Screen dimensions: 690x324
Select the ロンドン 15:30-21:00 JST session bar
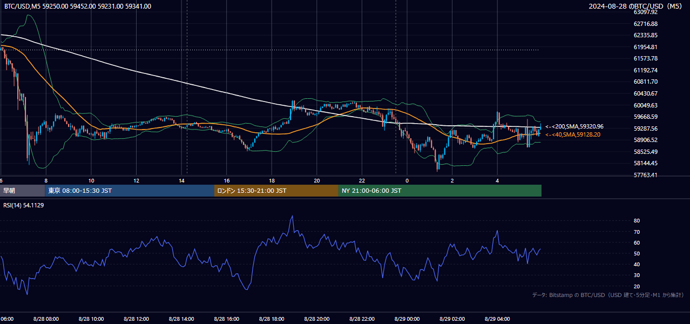[x=276, y=191]
